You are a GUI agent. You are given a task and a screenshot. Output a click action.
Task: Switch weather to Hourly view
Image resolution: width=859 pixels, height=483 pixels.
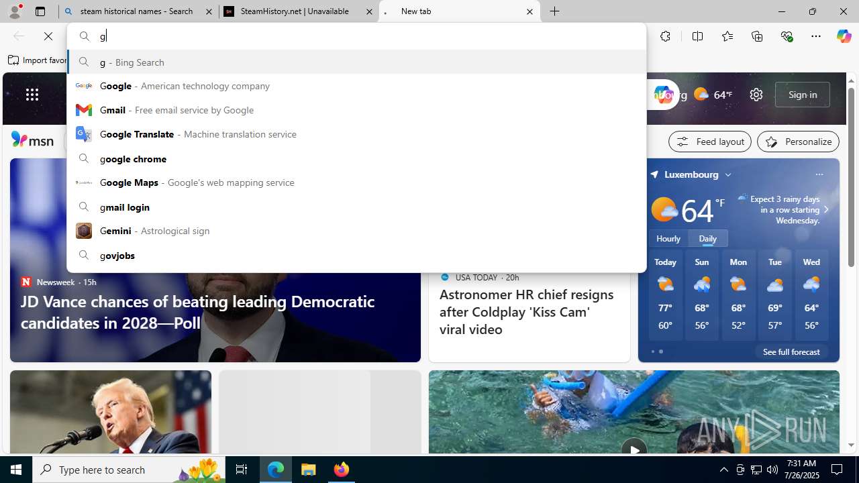(x=668, y=238)
